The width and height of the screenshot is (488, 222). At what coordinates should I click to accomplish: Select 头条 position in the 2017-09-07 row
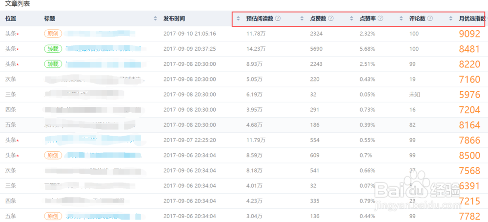click(x=11, y=141)
